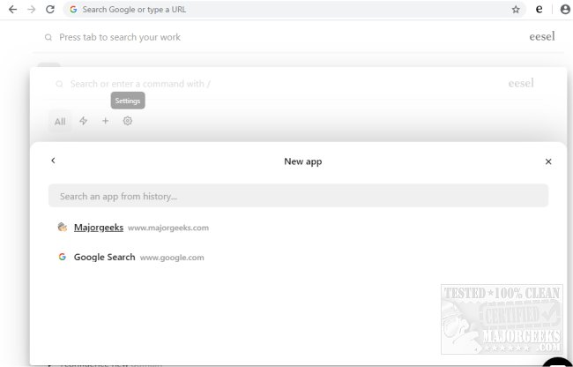Click the browser forward arrow
573x367 pixels.
click(x=32, y=9)
